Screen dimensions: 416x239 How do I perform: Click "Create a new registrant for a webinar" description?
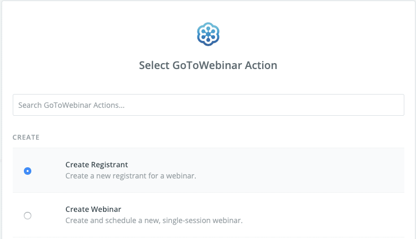[131, 176]
